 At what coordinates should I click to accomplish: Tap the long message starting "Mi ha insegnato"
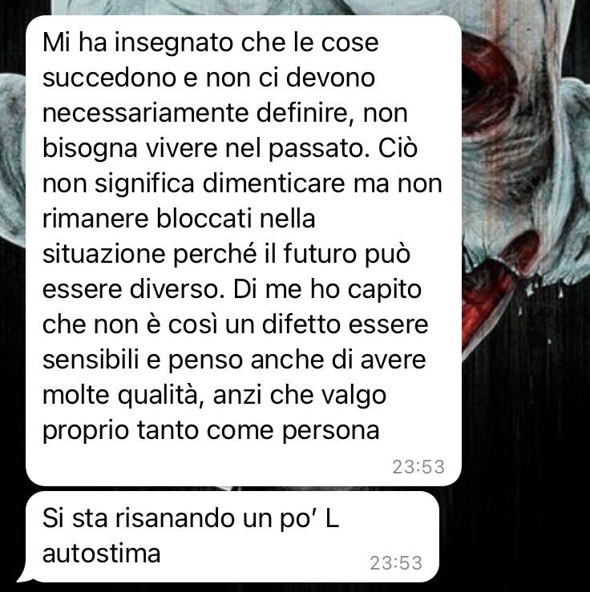pyautogui.click(x=244, y=251)
